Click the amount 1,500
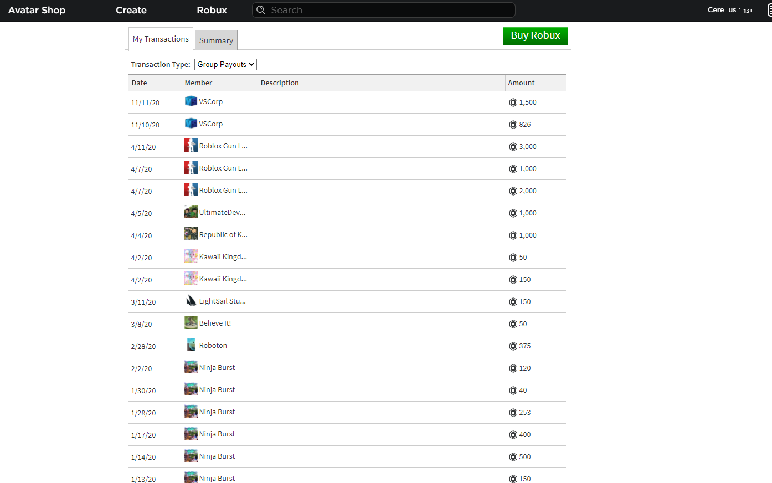Image resolution: width=772 pixels, height=483 pixels. [x=528, y=102]
